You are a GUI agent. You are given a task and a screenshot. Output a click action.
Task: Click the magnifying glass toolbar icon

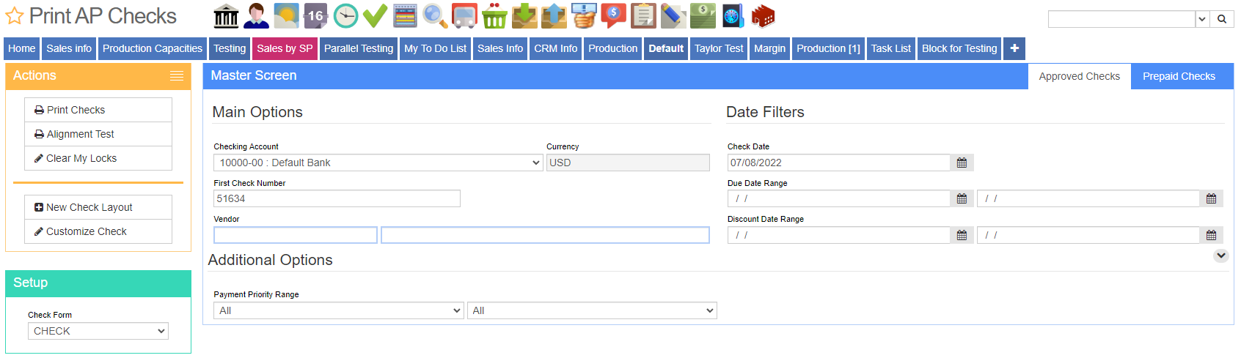(x=434, y=15)
